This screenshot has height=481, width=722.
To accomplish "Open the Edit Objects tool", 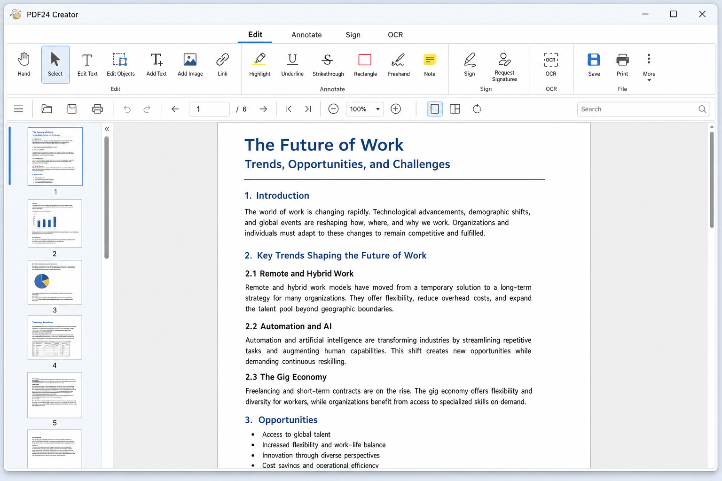I will [x=120, y=64].
